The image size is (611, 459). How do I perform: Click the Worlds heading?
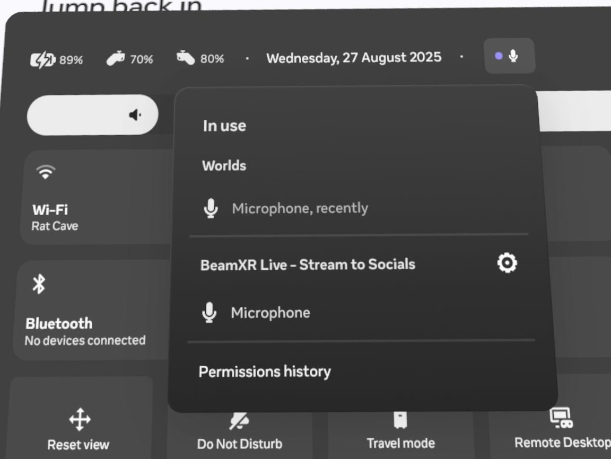point(224,166)
